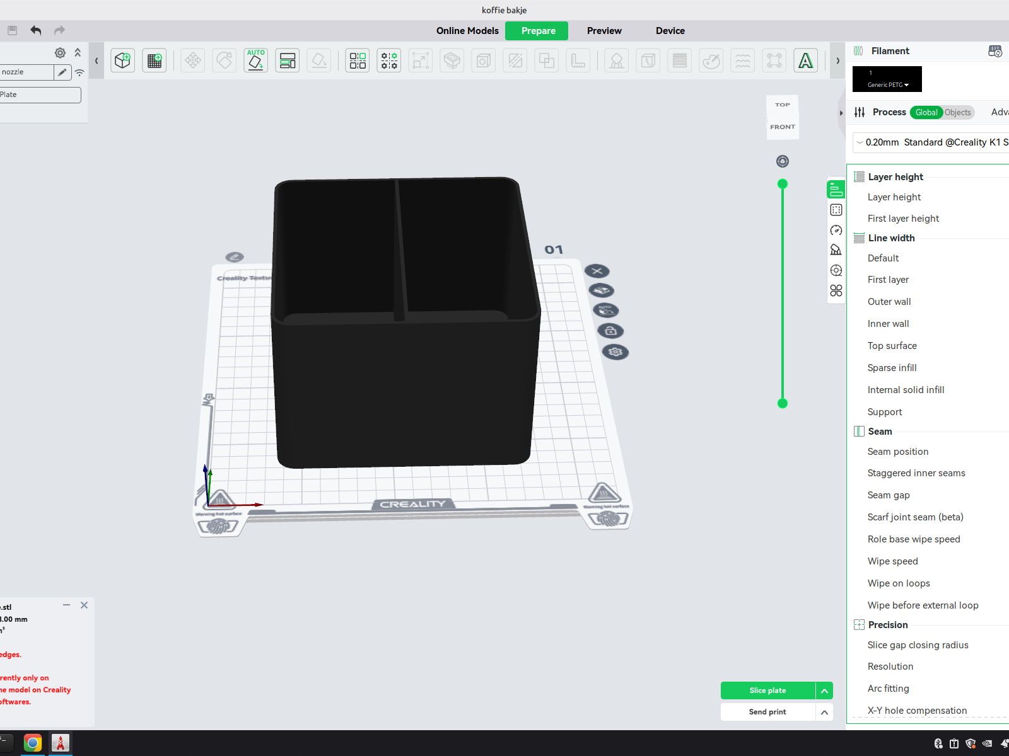The width and height of the screenshot is (1009, 756).
Task: Collapse the printer panel chevrons
Action: click(78, 53)
